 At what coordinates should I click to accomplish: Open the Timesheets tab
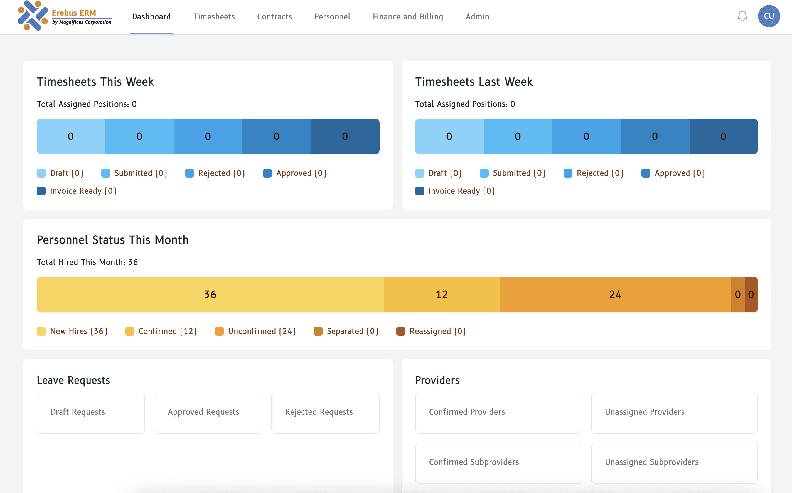(x=214, y=17)
